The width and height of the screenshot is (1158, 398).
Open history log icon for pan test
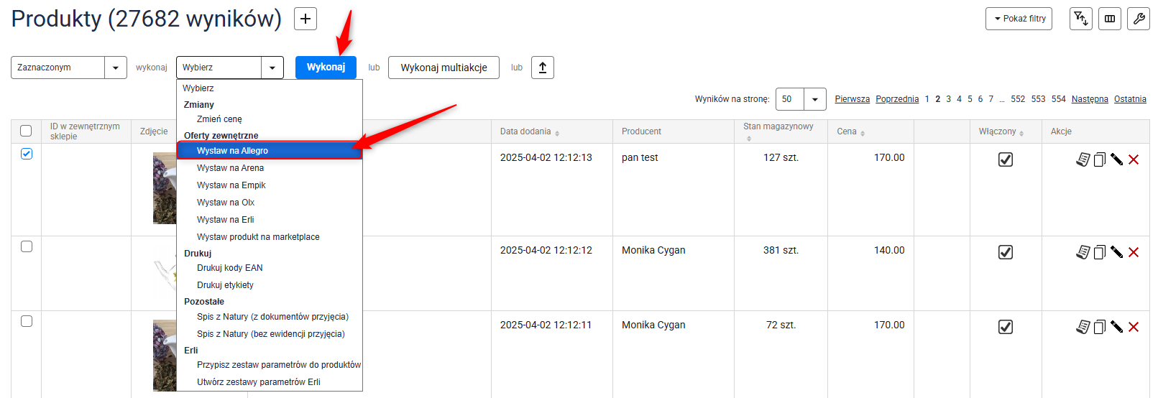tap(1083, 159)
